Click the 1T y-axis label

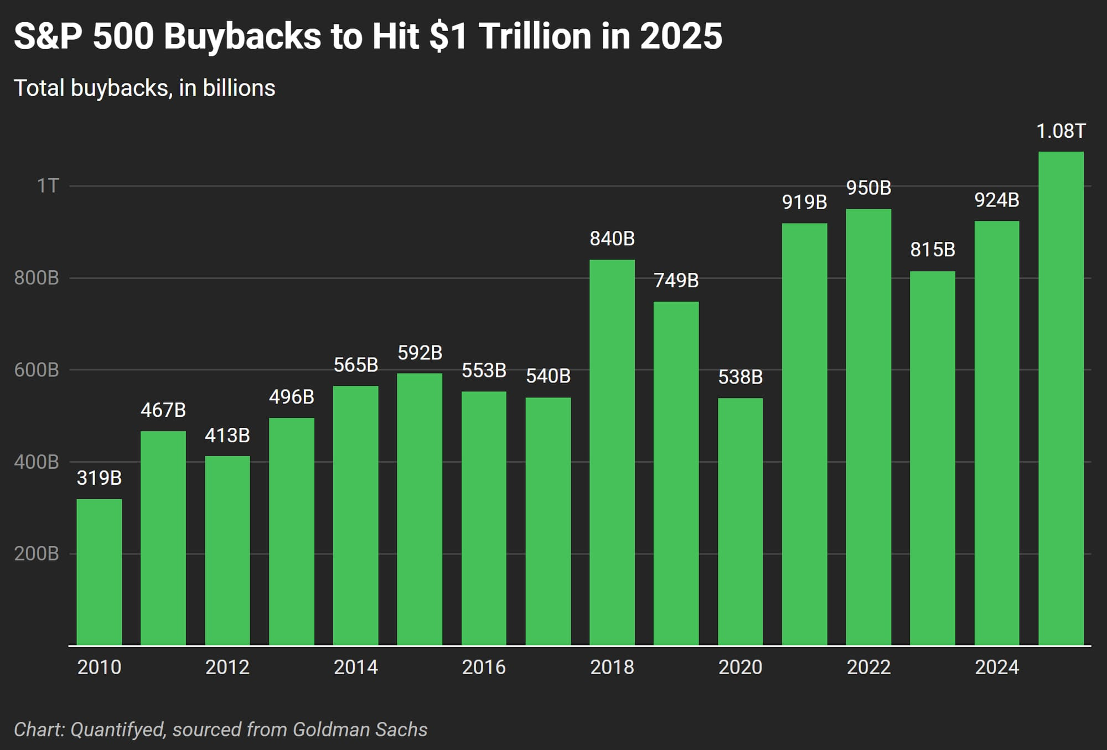tap(48, 186)
